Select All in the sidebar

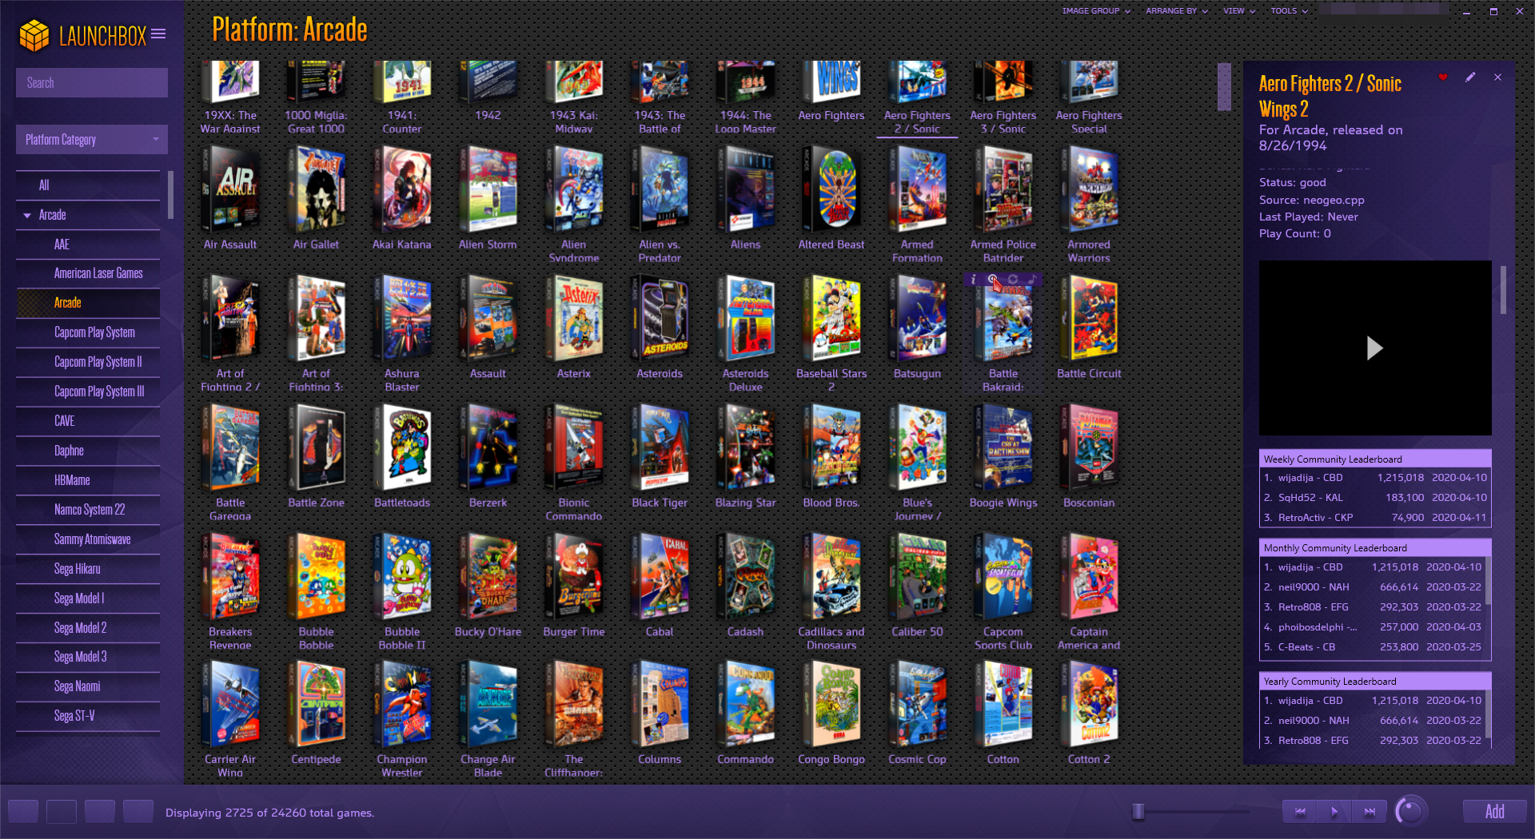[88, 185]
